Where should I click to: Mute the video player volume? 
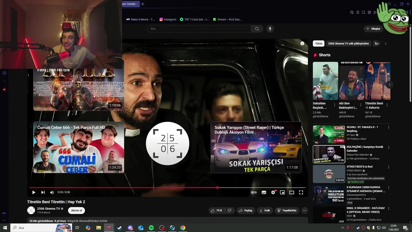52,192
